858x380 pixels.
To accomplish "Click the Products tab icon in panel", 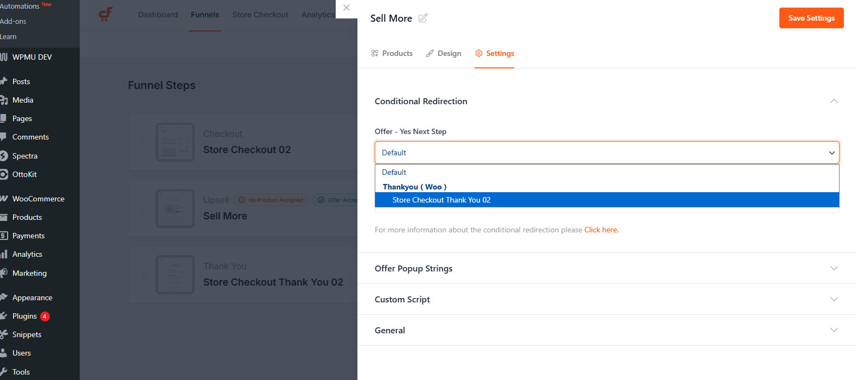I will (375, 53).
